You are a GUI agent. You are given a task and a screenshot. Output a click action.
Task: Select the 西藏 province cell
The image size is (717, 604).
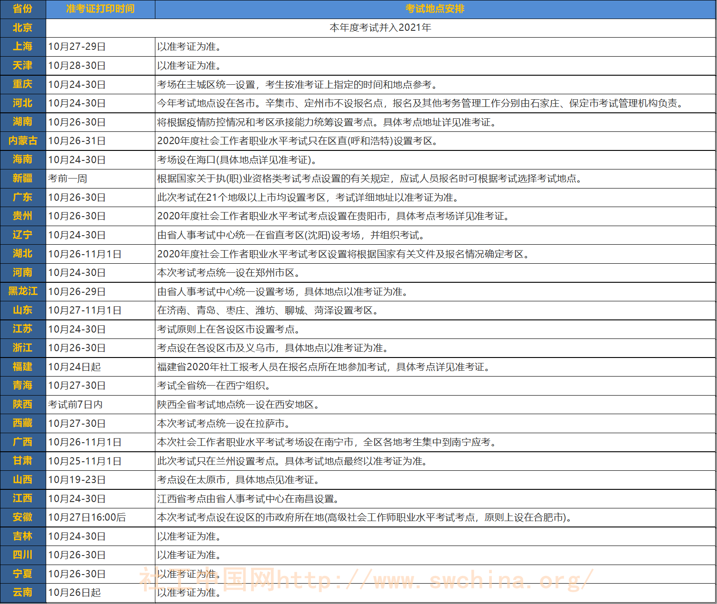click(x=23, y=423)
